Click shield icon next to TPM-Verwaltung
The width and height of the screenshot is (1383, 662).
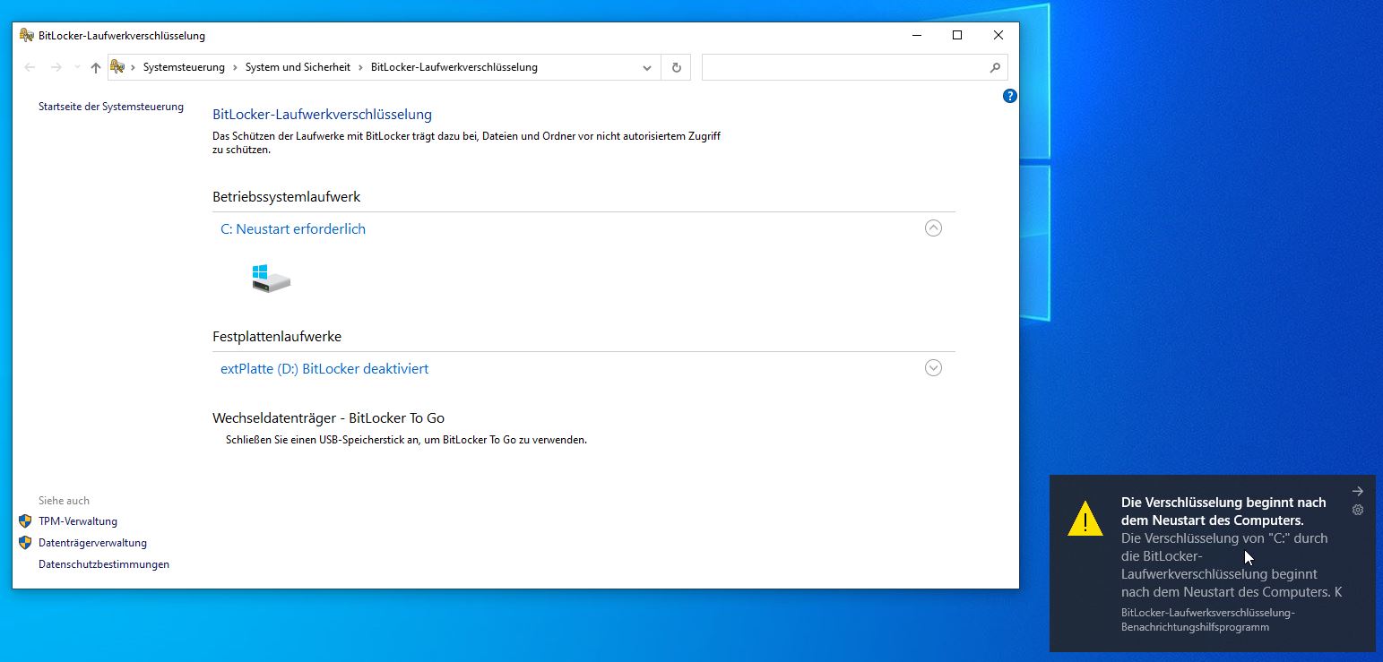coord(25,521)
